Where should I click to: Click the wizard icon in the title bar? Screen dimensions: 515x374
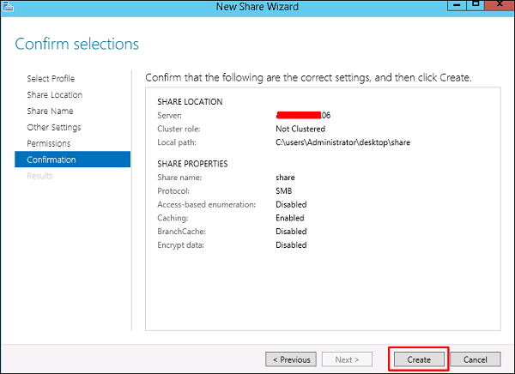(x=9, y=9)
